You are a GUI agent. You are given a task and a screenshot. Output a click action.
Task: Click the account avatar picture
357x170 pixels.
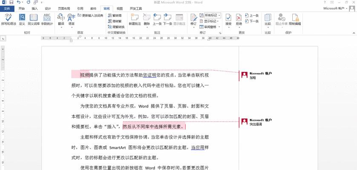[x=352, y=8]
